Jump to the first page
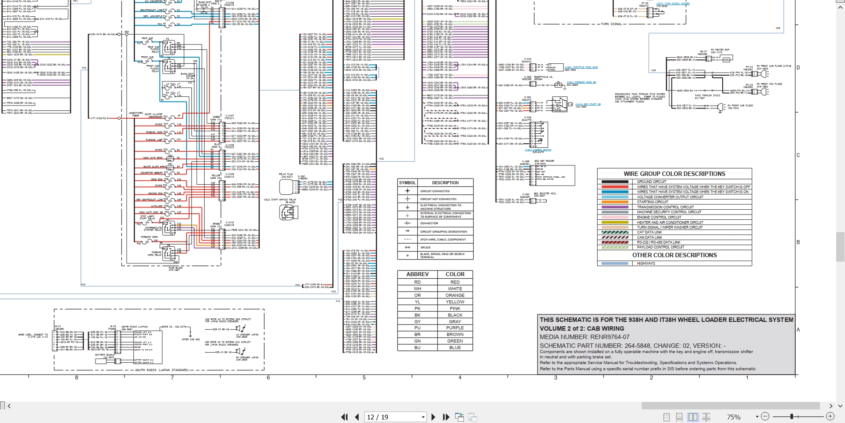845x423 pixels. point(345,417)
